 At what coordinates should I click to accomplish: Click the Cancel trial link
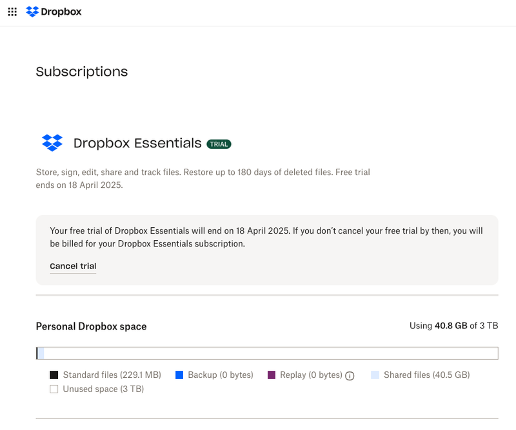[73, 266]
